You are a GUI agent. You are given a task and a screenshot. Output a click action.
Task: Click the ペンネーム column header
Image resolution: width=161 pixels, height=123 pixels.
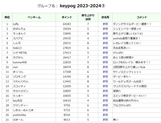[x=34, y=17]
